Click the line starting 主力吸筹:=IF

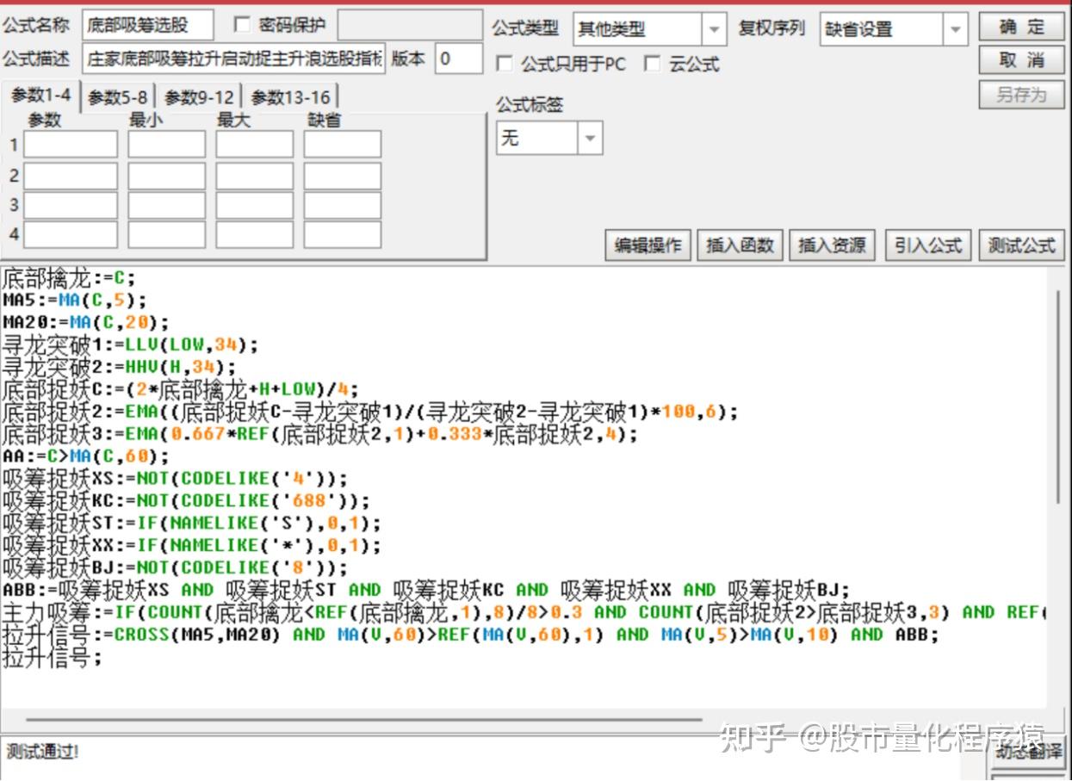point(524,613)
